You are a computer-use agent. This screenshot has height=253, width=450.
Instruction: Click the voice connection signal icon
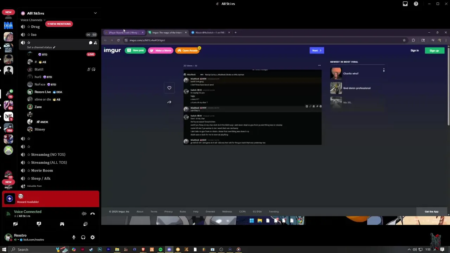point(8,214)
